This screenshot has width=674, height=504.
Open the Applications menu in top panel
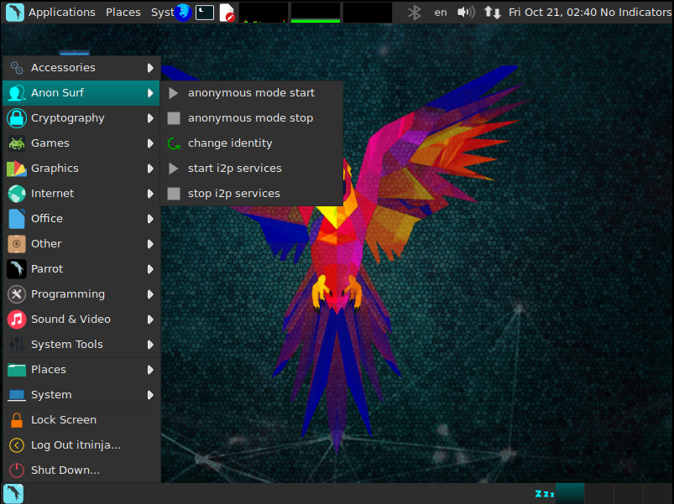62,13
